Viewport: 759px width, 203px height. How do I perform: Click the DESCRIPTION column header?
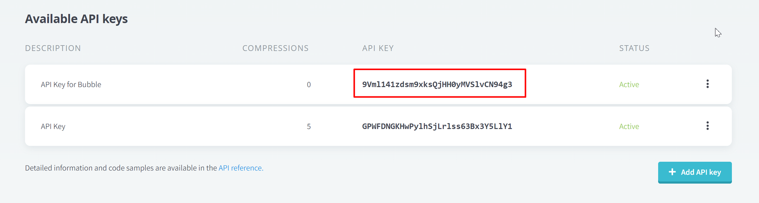[53, 48]
